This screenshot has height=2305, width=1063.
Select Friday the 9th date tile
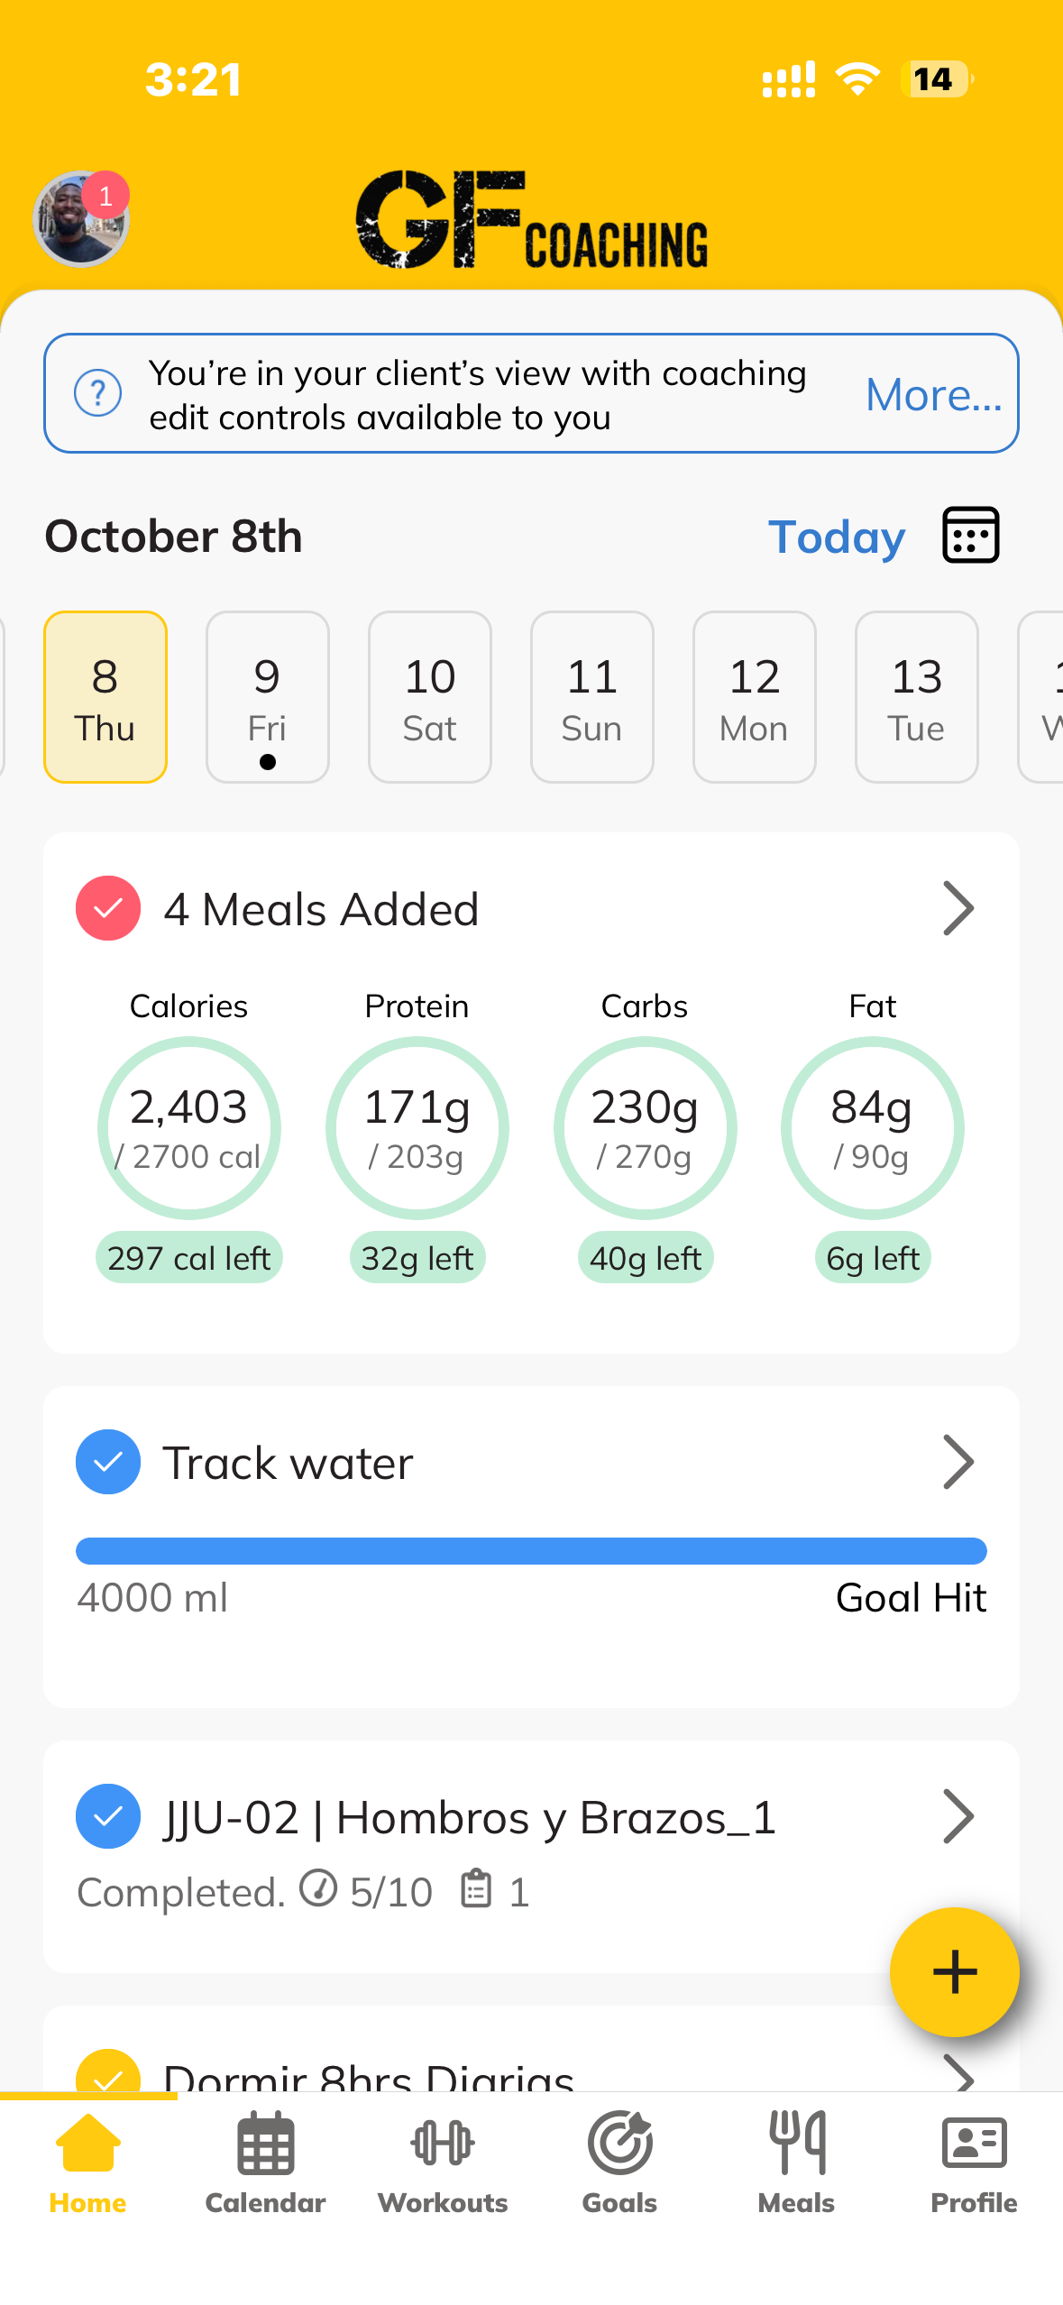pos(268,697)
